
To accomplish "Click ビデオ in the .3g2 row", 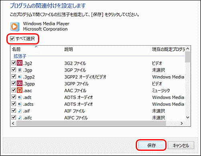I will pyautogui.click(x=157, y=63).
